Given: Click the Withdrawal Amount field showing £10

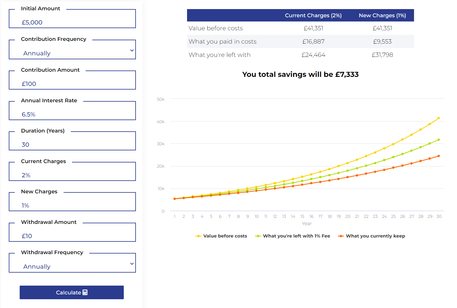Looking at the screenshot, I should 72,232.
